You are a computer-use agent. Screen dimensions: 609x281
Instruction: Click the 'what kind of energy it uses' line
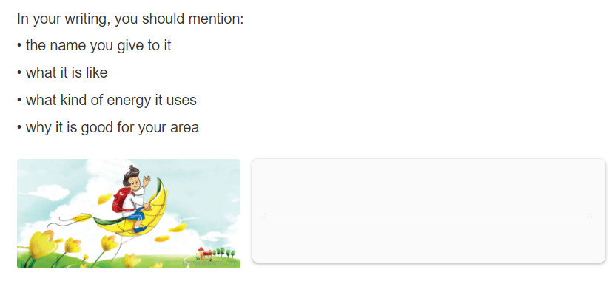coord(107,100)
